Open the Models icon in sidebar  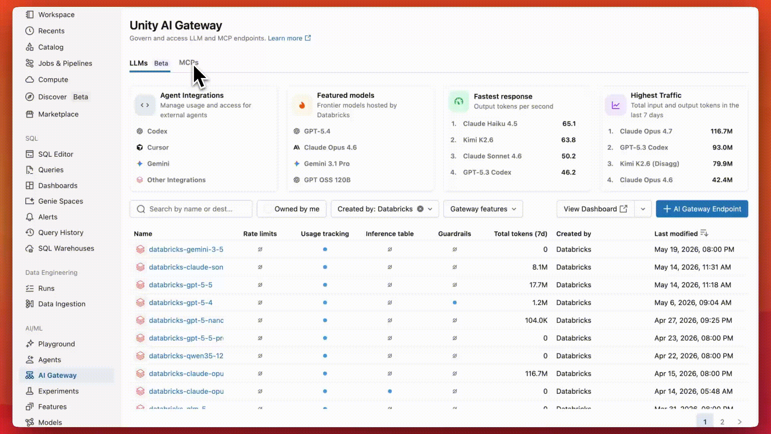[29, 422]
